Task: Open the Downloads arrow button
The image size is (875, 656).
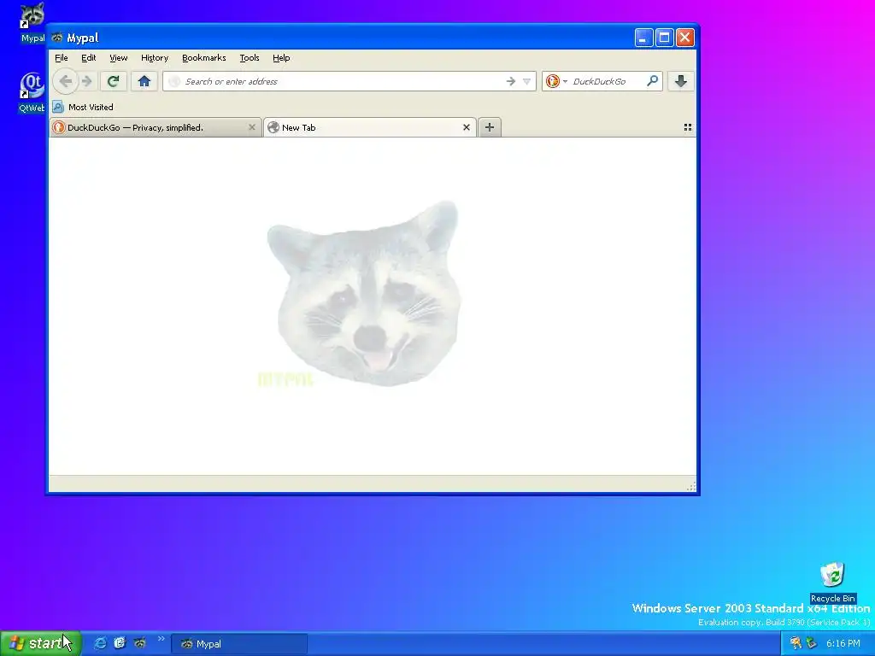Action: (680, 81)
